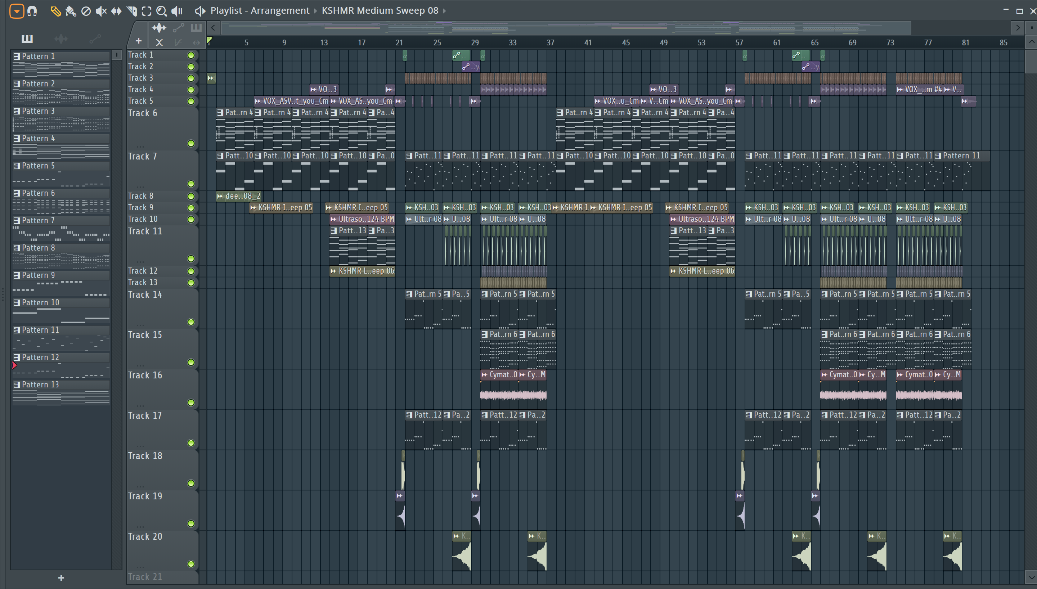Select the Zoom magnifier tool
Screen dimensions: 1037x589
click(161, 11)
